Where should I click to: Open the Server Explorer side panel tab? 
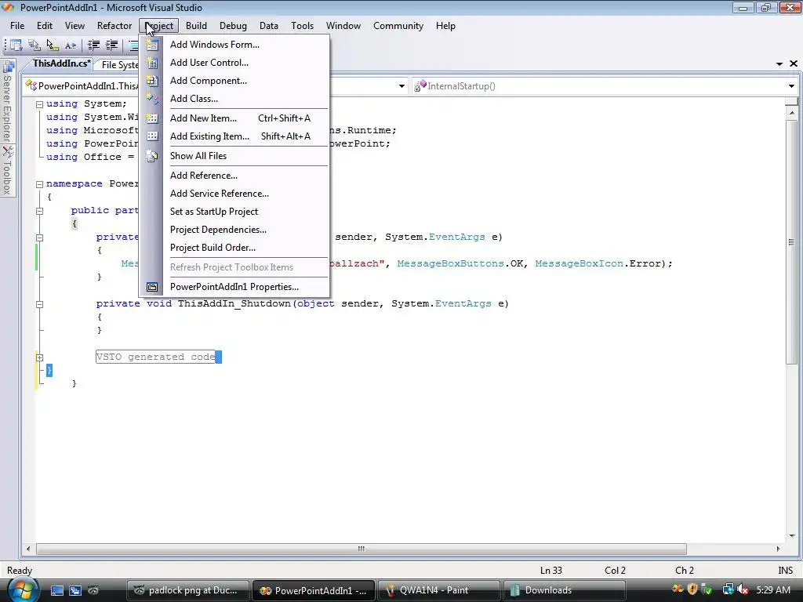pyautogui.click(x=8, y=102)
